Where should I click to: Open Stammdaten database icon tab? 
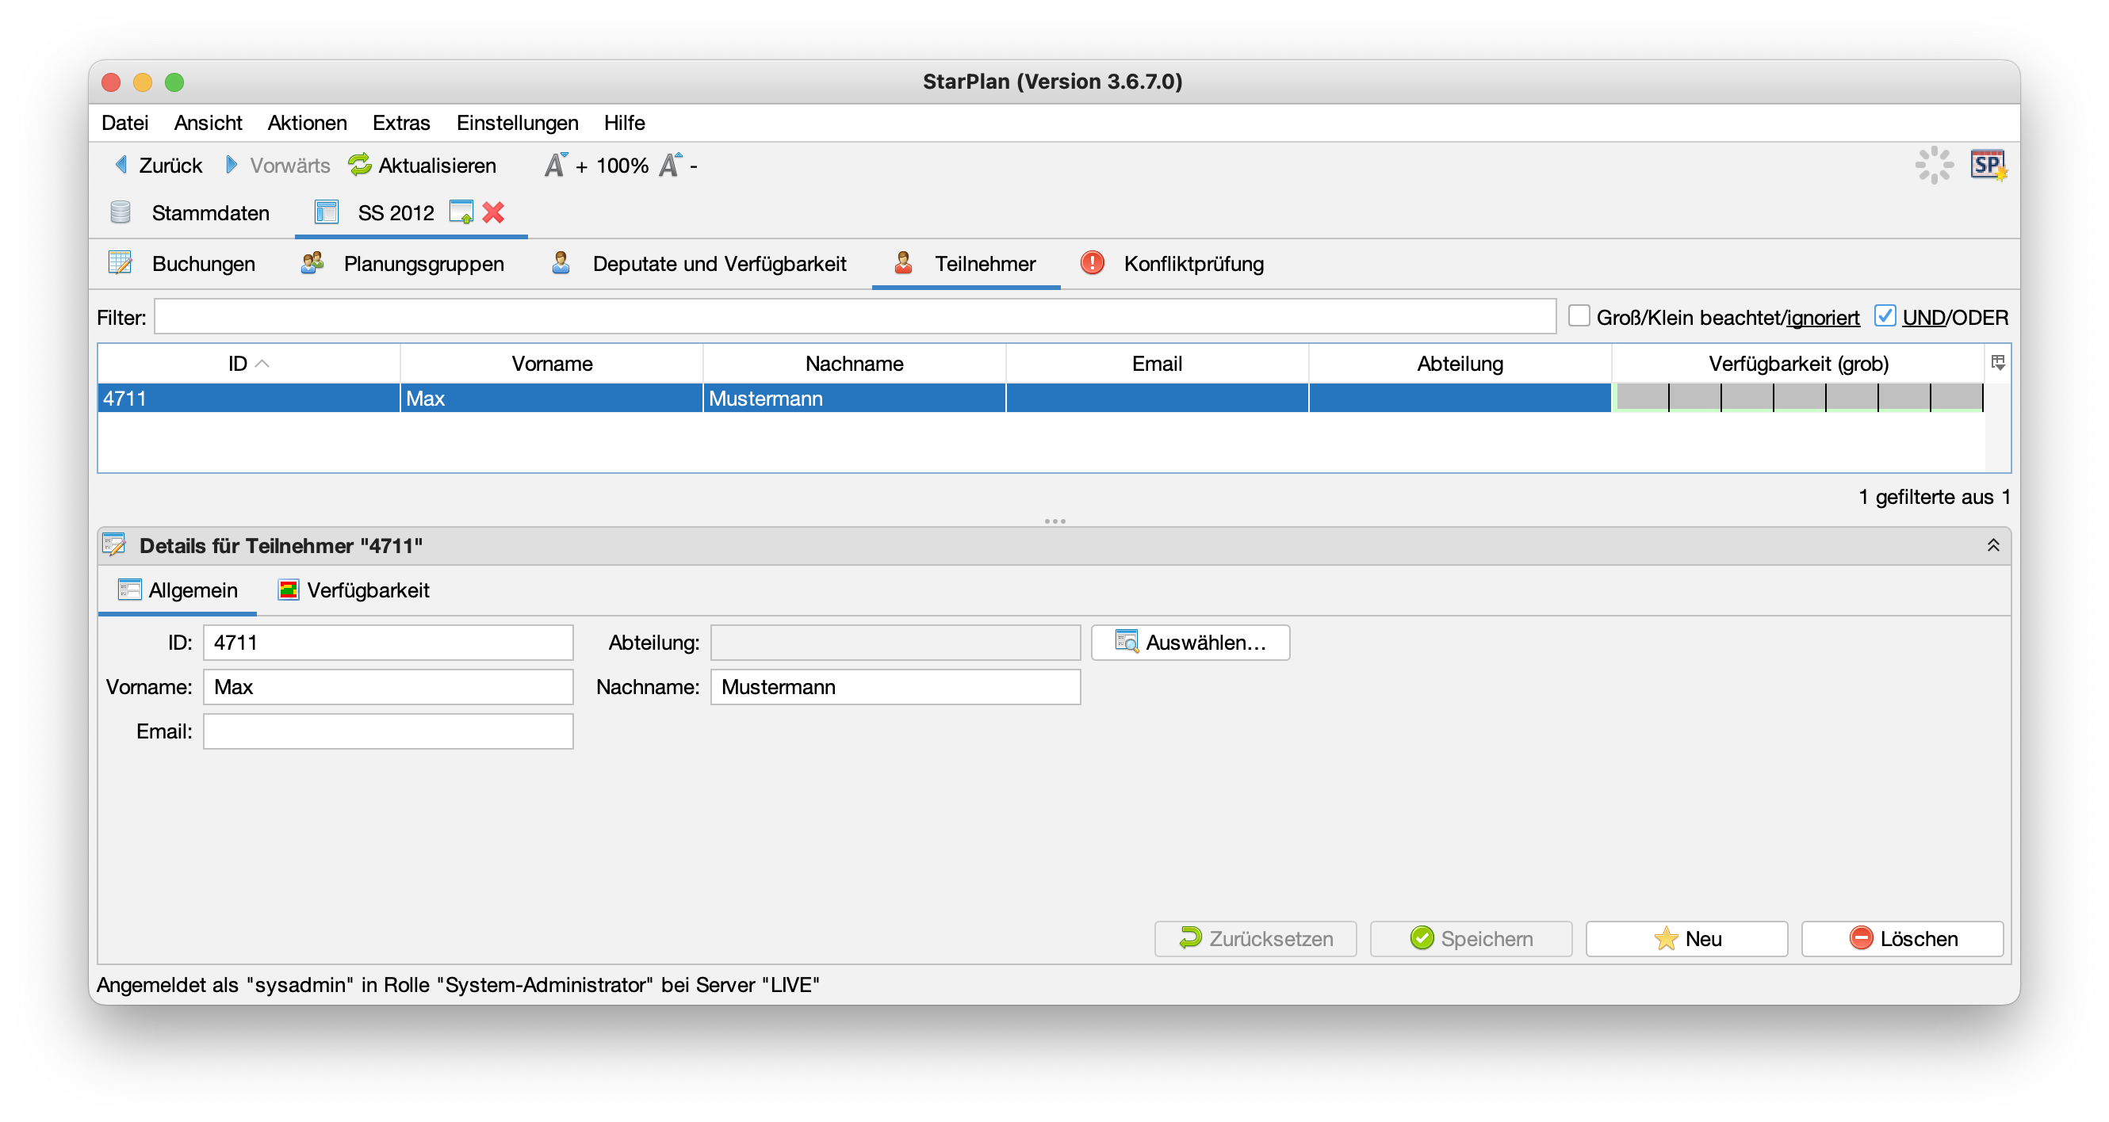121,213
